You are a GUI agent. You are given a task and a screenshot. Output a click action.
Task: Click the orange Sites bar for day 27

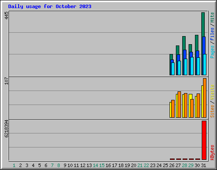click(x=179, y=105)
